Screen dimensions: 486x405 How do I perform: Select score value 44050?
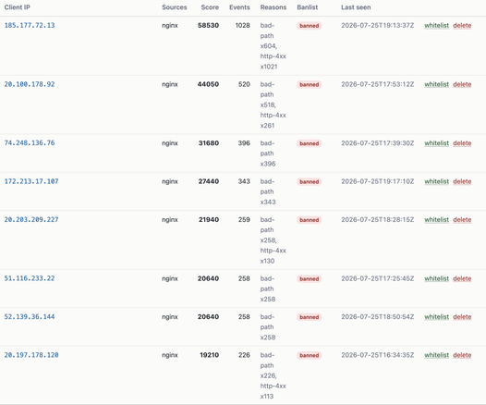click(x=208, y=84)
